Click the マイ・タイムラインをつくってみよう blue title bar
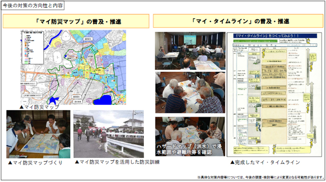Viewport: 326px width, 182px height. coord(275,36)
